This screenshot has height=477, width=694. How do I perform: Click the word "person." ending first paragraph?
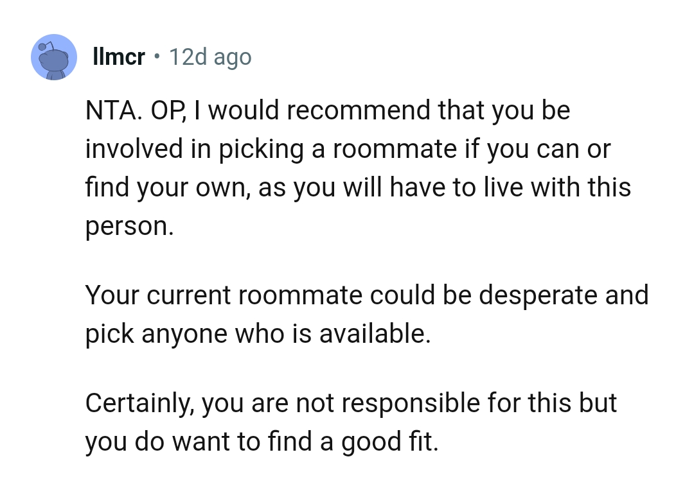pos(129,226)
